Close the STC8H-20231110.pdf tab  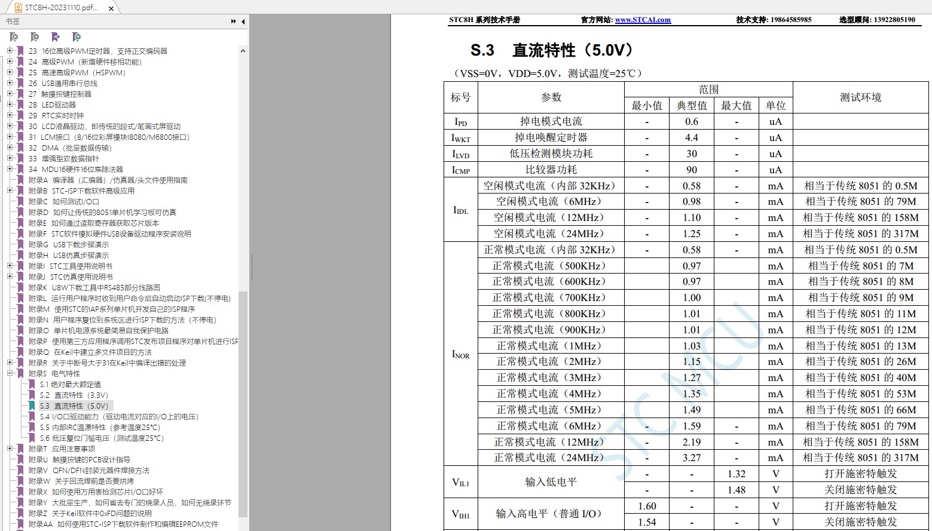coord(111,8)
